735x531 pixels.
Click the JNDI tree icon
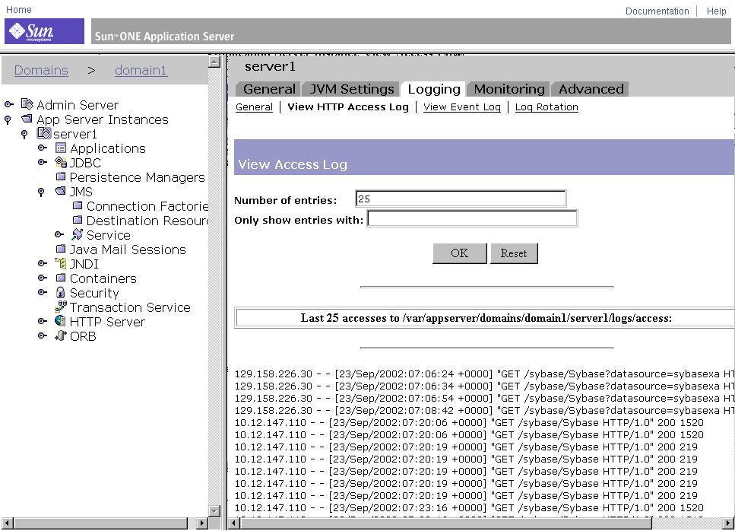[61, 263]
